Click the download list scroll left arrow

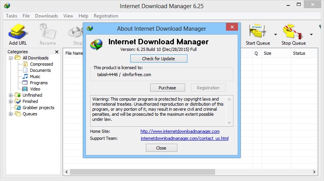67,172
